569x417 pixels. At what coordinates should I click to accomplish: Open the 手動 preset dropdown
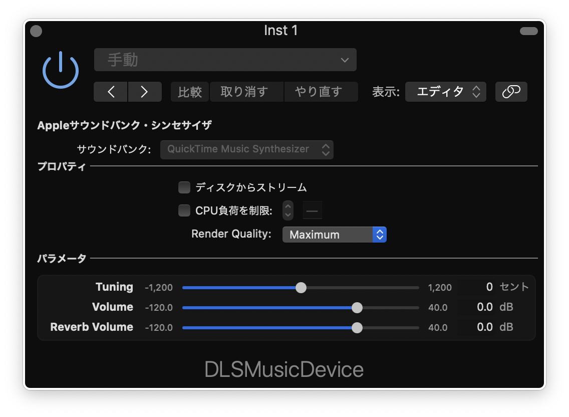point(225,59)
